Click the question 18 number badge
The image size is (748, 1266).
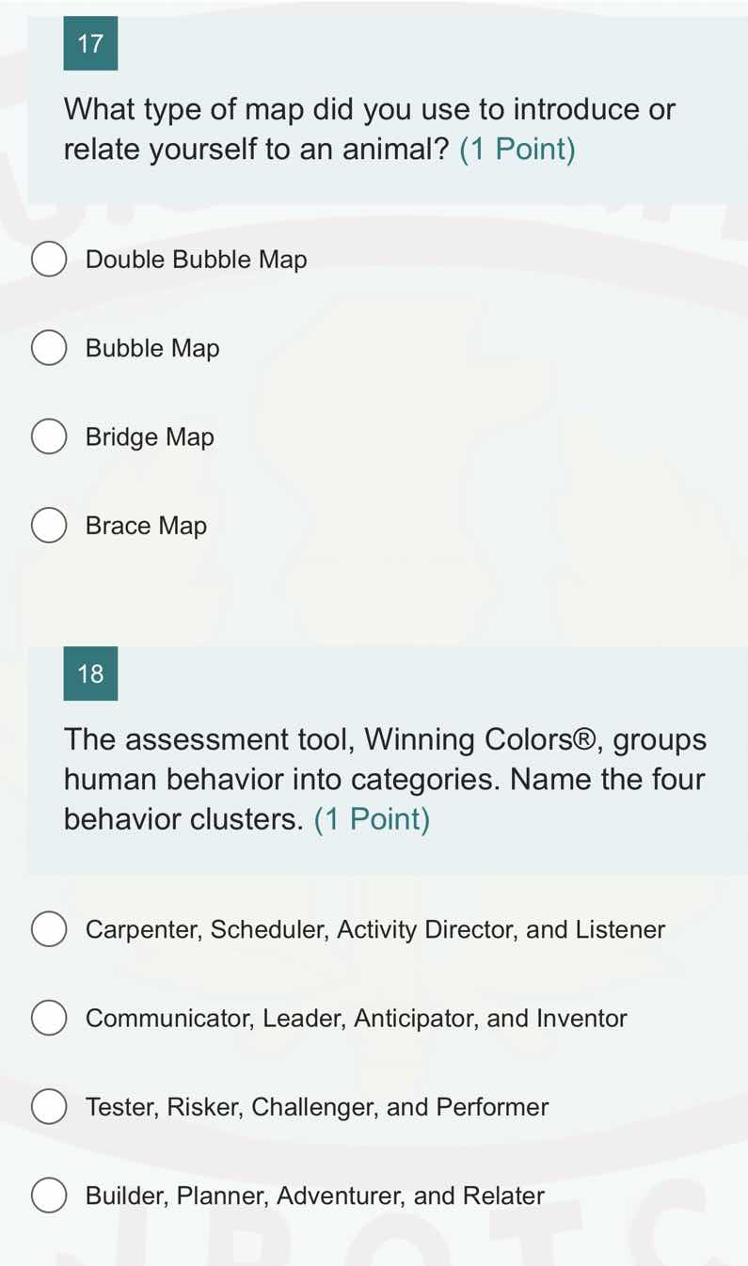point(90,673)
